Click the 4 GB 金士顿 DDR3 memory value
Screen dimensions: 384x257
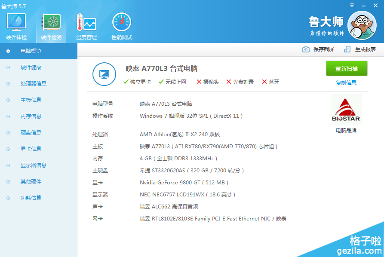178,159
